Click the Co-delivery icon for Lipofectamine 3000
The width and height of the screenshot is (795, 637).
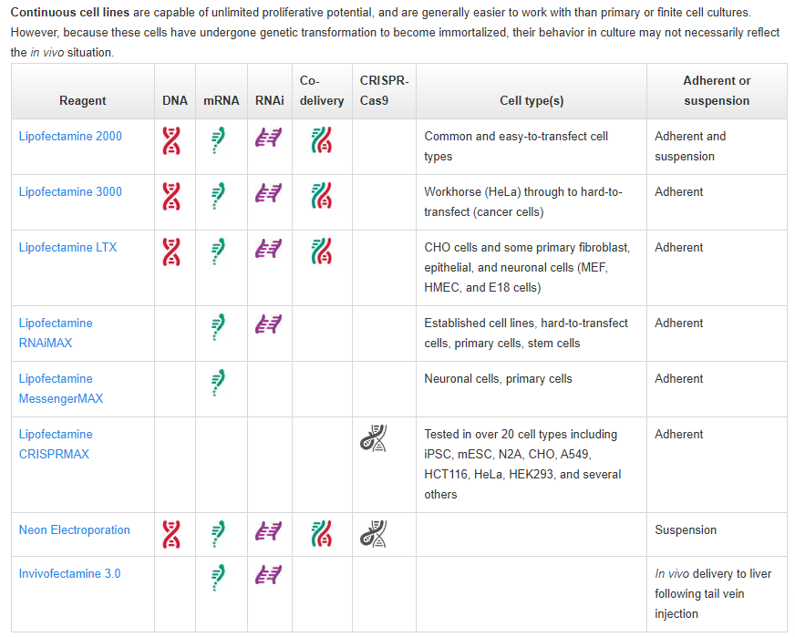(322, 196)
